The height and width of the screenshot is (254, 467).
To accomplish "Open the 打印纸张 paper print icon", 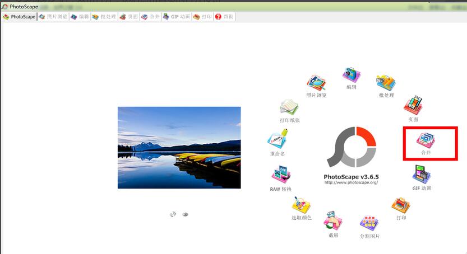I will tap(289, 107).
